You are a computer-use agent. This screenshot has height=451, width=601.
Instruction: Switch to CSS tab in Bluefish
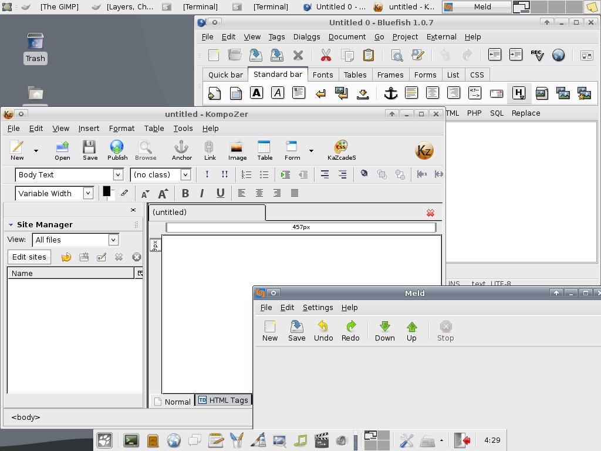[x=477, y=75]
